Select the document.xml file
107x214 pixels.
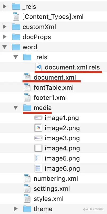[55, 77]
